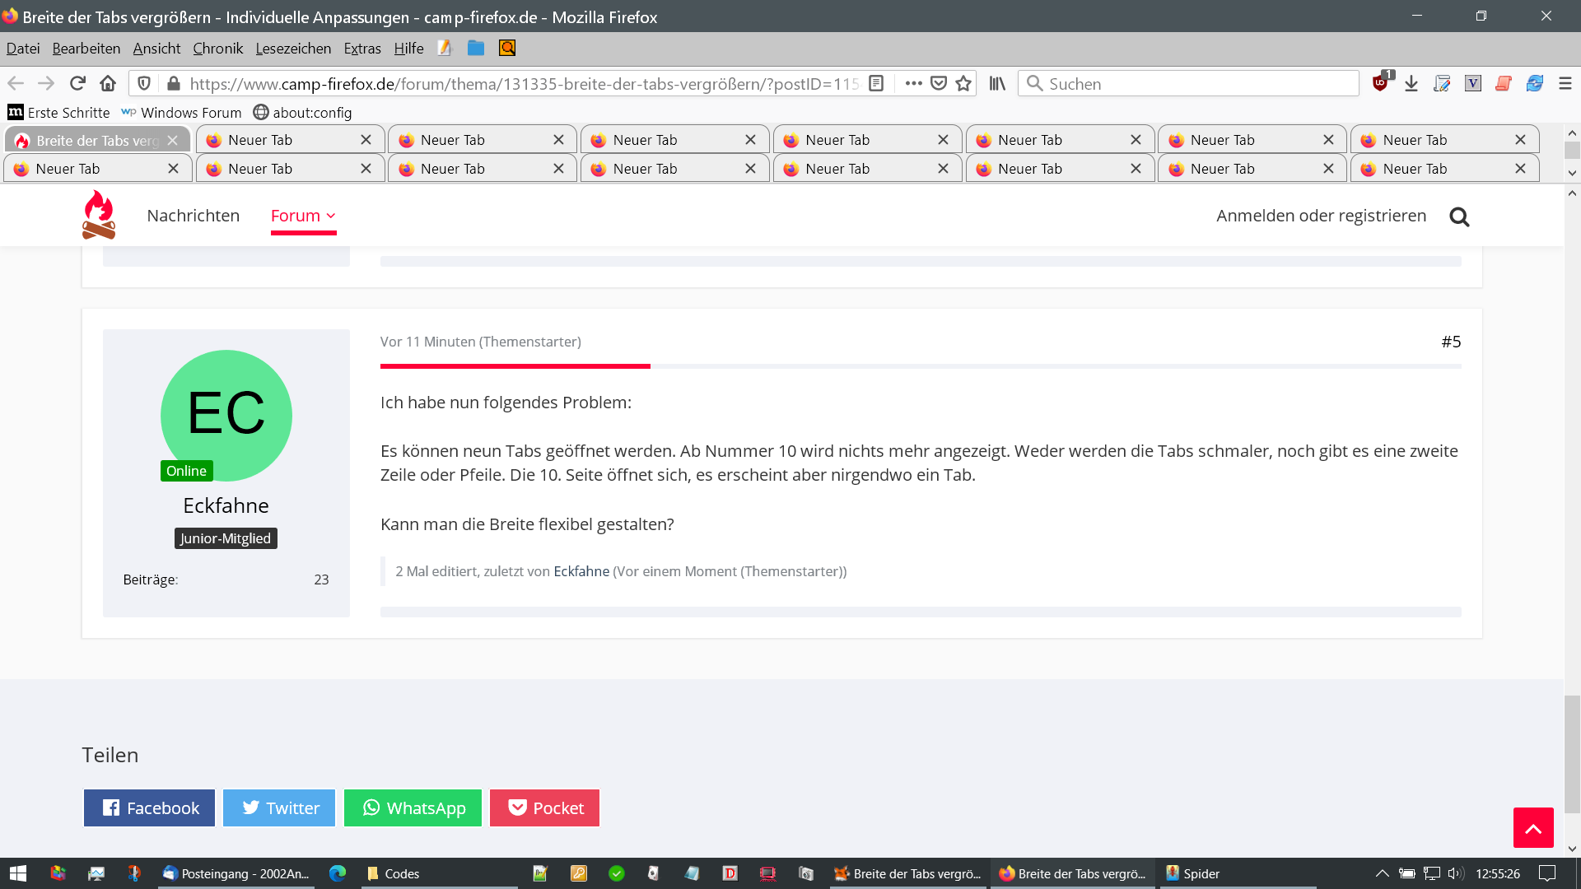Viewport: 1581px width, 889px height.
Task: Click Anmelden oder registrieren link
Action: [1321, 216]
